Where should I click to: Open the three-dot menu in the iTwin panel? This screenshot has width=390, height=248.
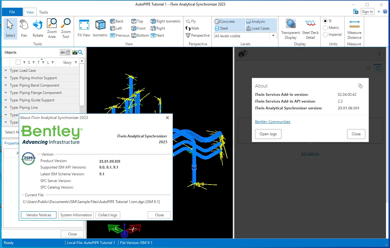(x=380, y=54)
